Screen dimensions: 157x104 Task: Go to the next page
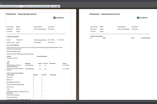coord(33,6)
